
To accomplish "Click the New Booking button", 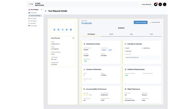I will [x=146, y=4].
